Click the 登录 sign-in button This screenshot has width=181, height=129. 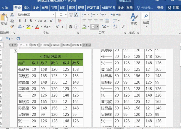pos(160,8)
